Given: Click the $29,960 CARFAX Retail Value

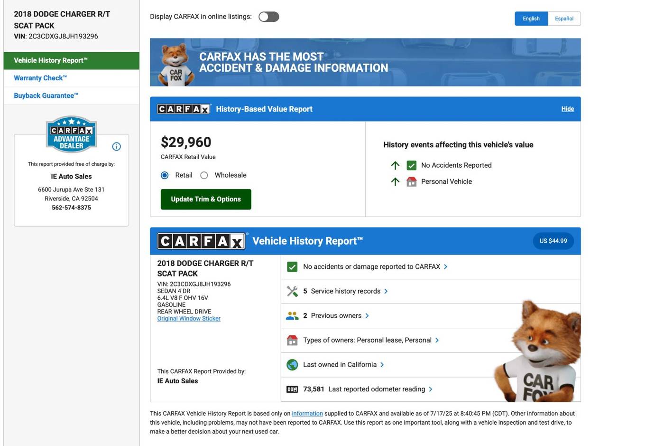Looking at the screenshot, I should tap(186, 142).
